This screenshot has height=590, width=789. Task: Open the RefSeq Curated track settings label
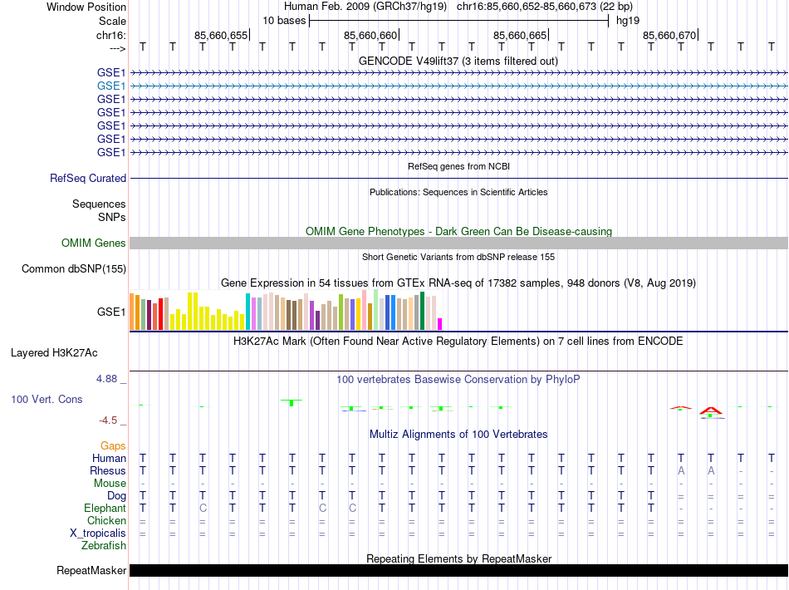88,178
